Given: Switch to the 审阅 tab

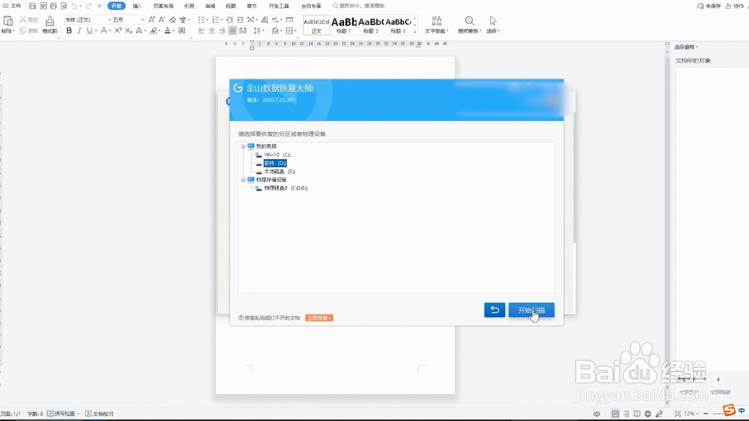Looking at the screenshot, I should click(x=210, y=6).
